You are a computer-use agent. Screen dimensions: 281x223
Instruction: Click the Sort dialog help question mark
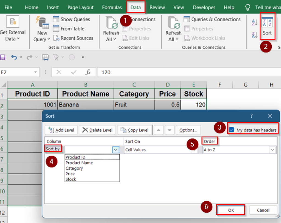coord(251,116)
